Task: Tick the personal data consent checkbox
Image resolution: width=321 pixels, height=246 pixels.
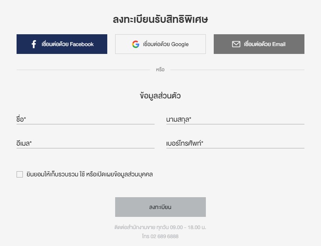Action: click(x=20, y=174)
